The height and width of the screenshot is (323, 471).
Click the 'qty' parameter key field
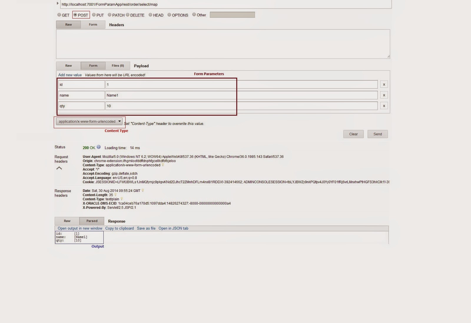[81, 106]
